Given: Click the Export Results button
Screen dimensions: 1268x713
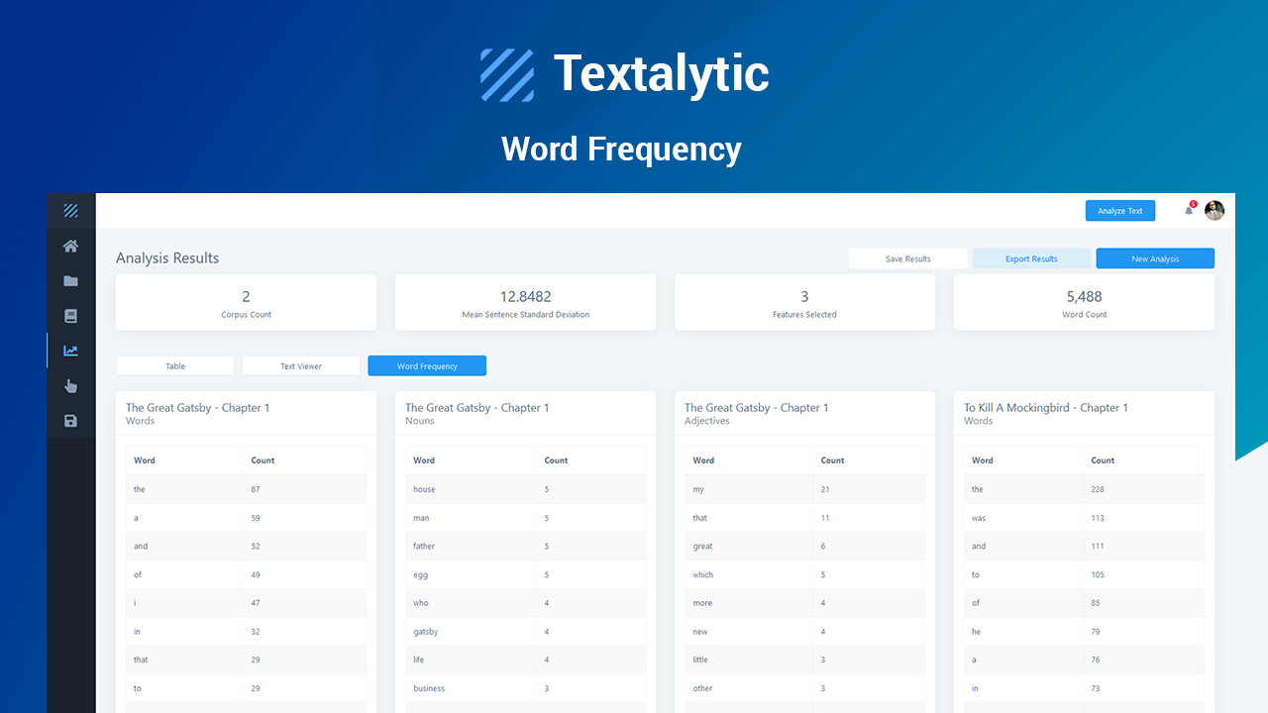Looking at the screenshot, I should pos(1031,257).
